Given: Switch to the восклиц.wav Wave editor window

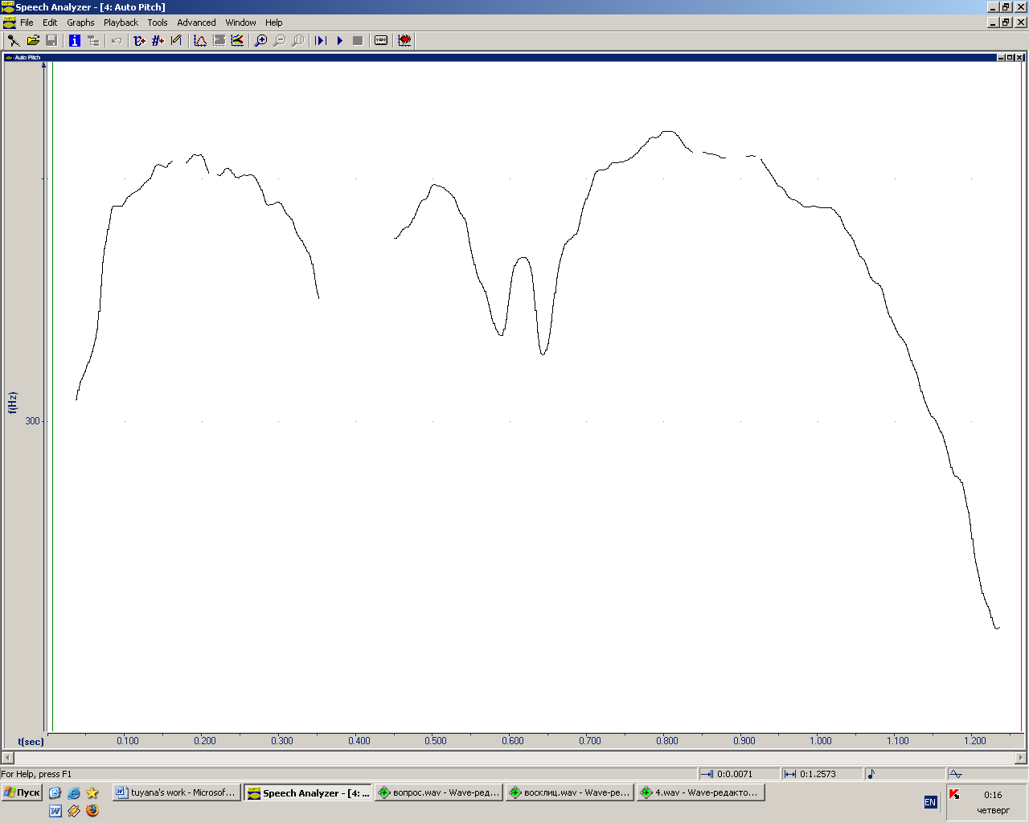Looking at the screenshot, I should click(570, 792).
